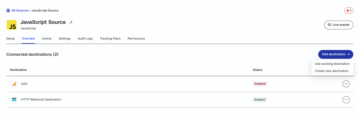
Task: Open the Settings tab
Action: (65, 38)
